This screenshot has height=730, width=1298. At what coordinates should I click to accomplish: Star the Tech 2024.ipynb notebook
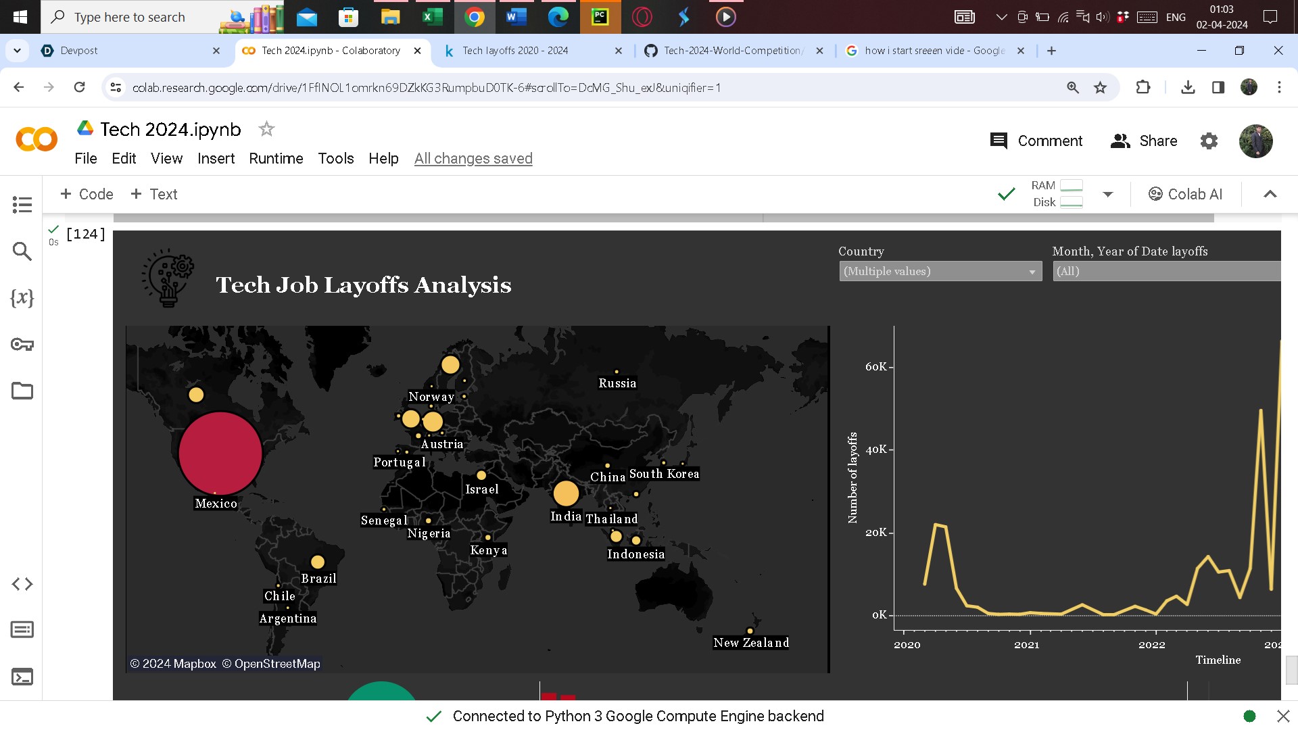(266, 129)
